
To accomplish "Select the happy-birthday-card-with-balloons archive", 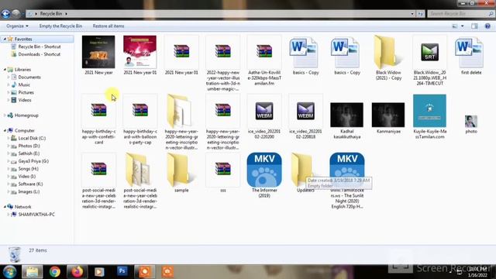I will [139, 110].
